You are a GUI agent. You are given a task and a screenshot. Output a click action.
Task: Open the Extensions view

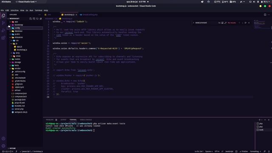tap(3, 38)
